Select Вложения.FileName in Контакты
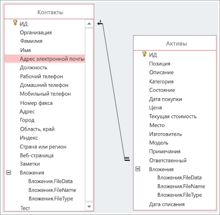 click(52, 190)
